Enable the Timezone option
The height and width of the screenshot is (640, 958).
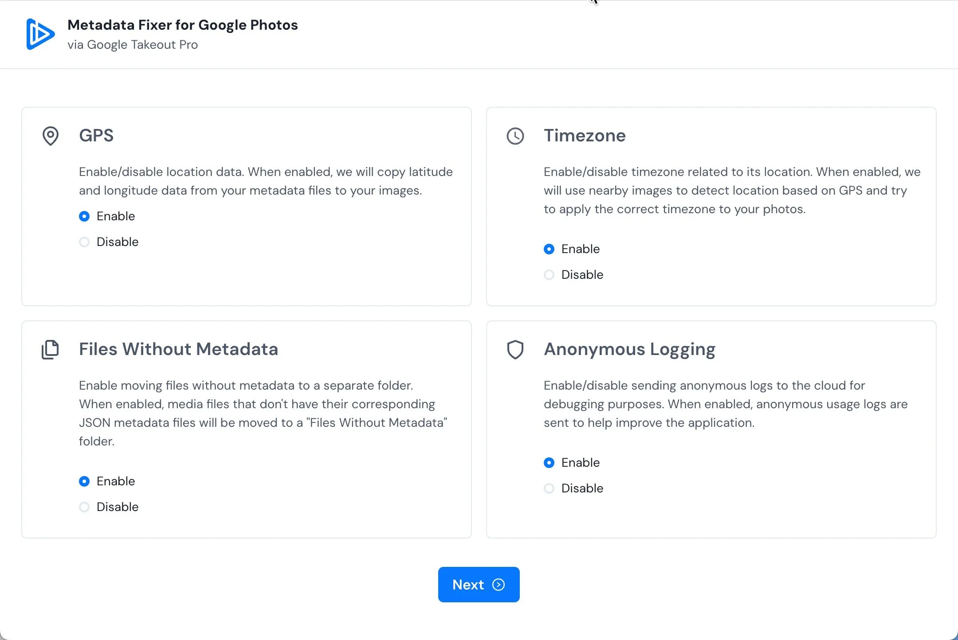coord(549,249)
